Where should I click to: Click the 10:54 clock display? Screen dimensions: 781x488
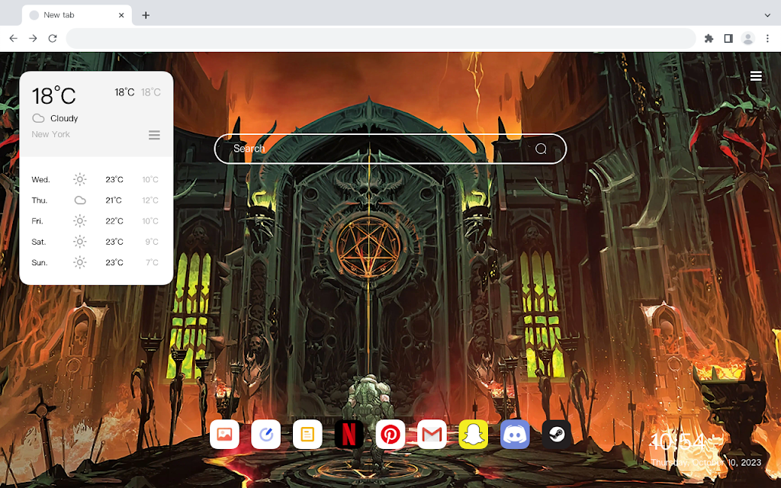pos(677,441)
